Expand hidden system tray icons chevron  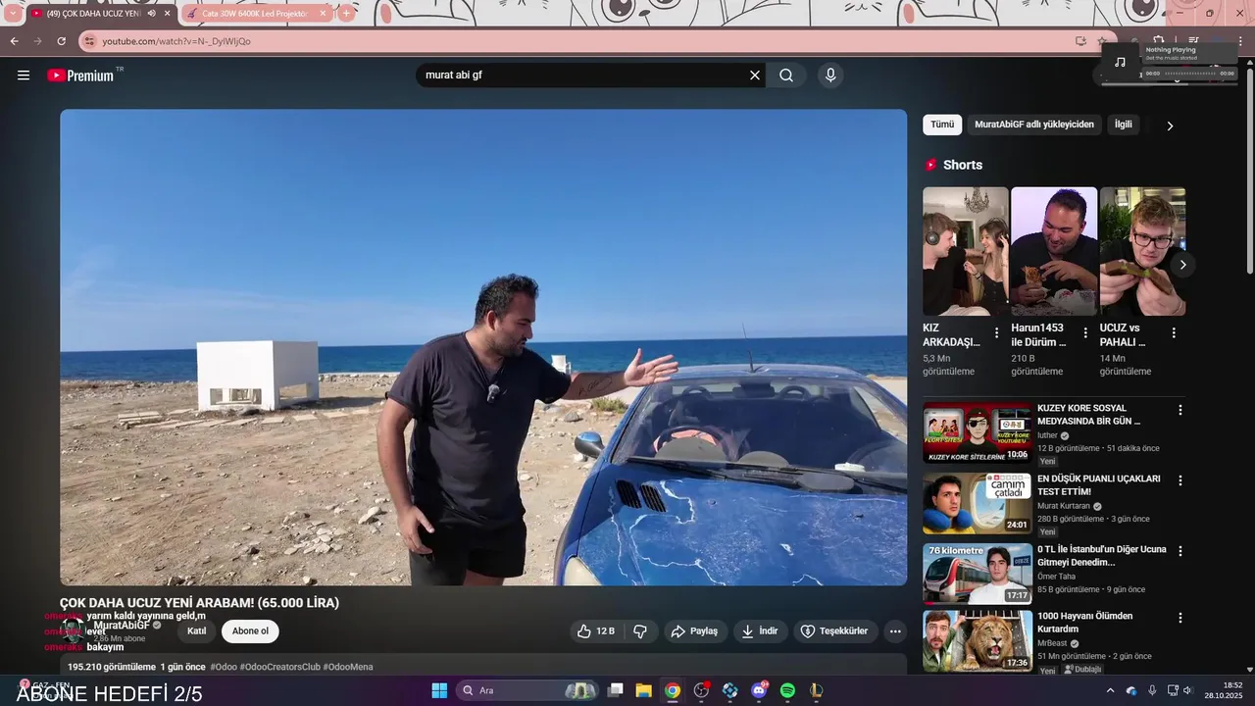click(1110, 690)
